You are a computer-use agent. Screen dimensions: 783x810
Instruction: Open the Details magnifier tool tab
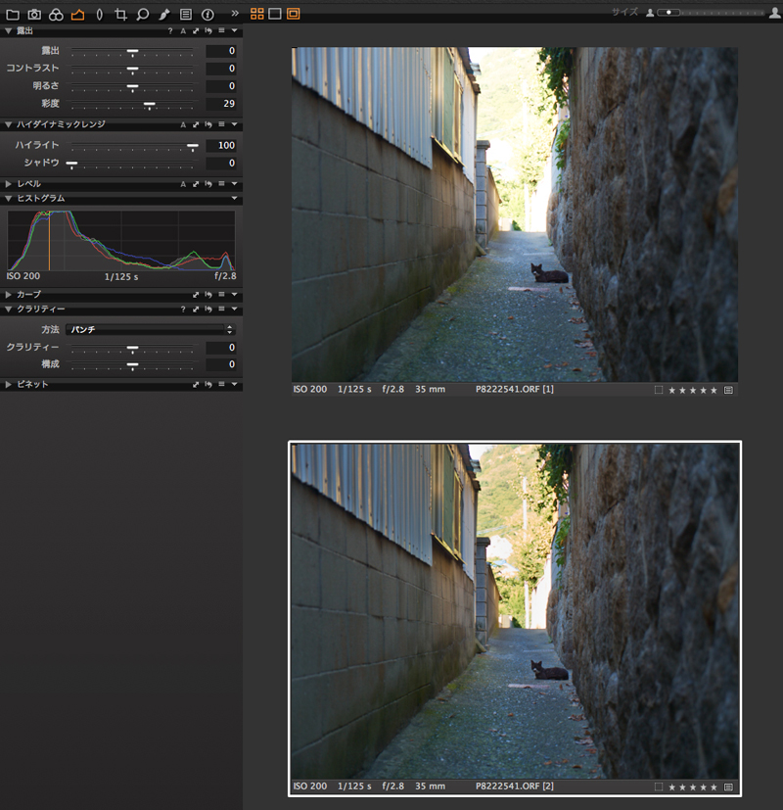pyautogui.click(x=142, y=15)
